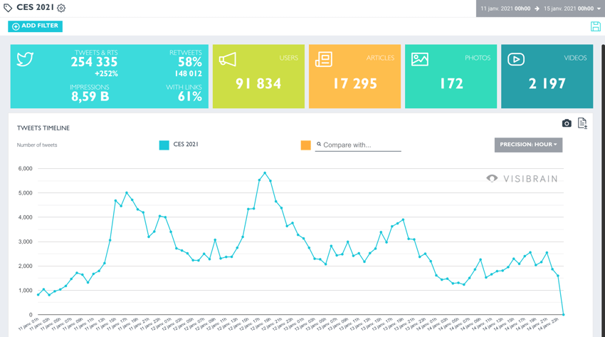
Task: Click the Videos play icon
Action: tap(516, 59)
